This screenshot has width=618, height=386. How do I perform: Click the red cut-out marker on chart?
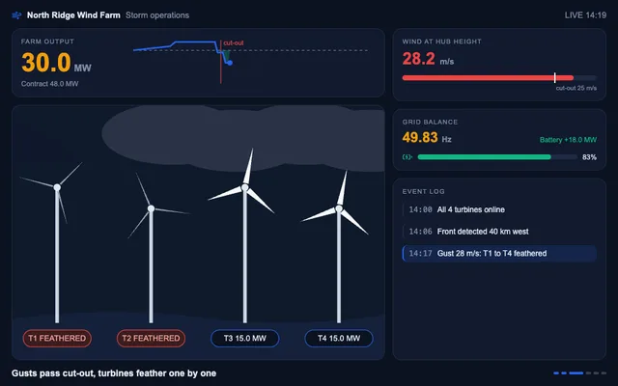click(221, 61)
